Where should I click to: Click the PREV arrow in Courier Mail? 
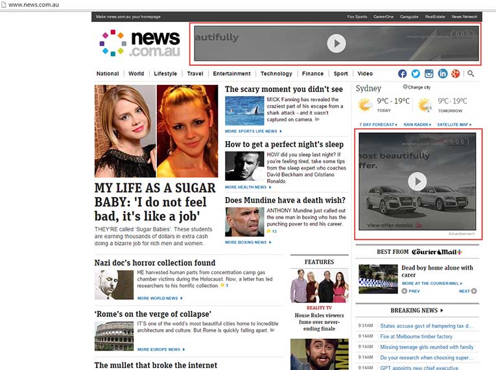click(405, 291)
